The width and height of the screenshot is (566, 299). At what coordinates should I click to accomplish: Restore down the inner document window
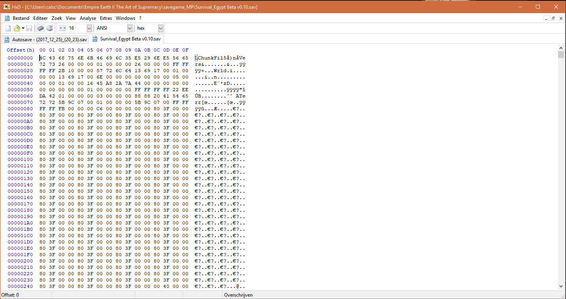pyautogui.click(x=553, y=18)
